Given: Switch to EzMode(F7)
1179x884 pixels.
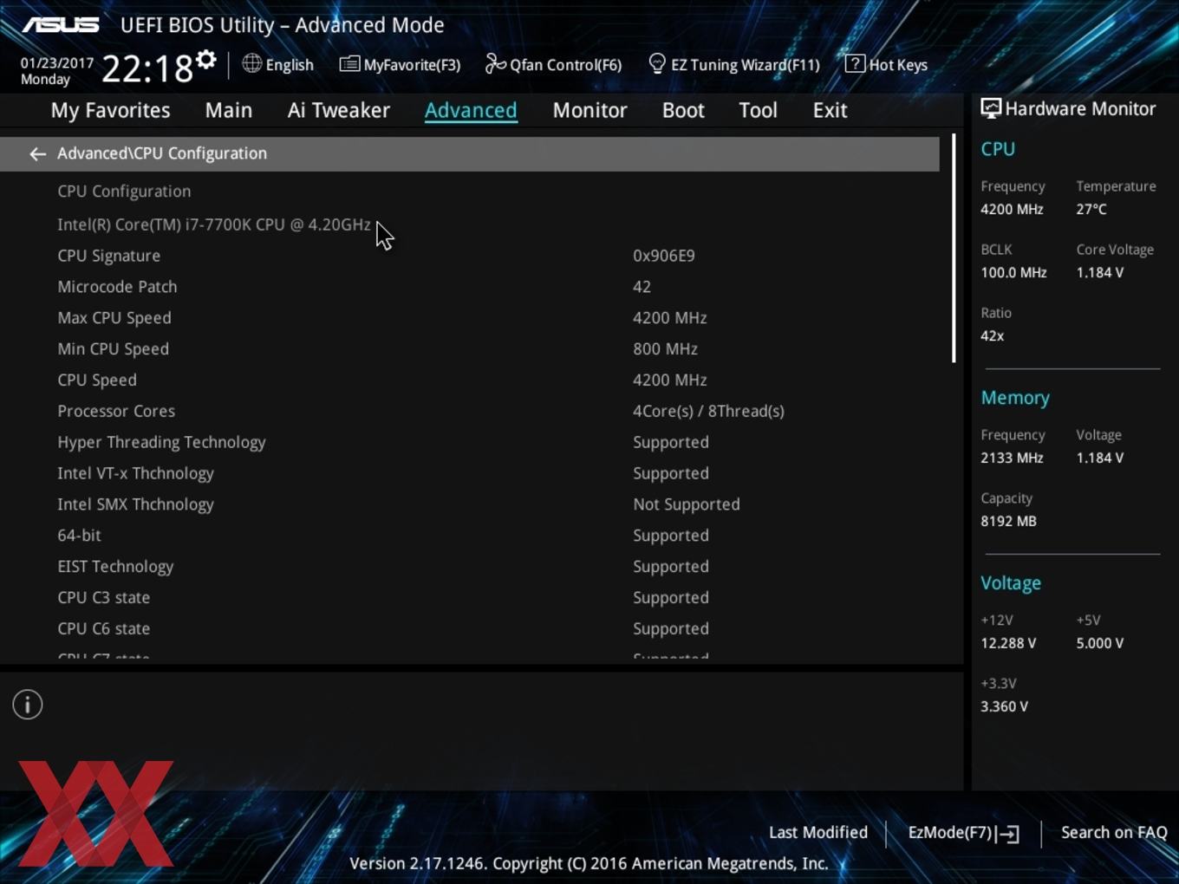Looking at the screenshot, I should pos(950,833).
